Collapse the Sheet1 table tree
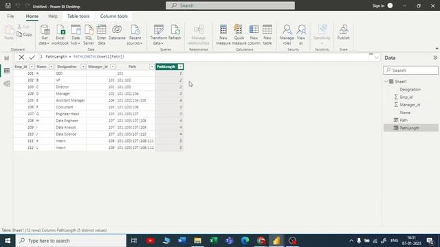 [x=386, y=81]
